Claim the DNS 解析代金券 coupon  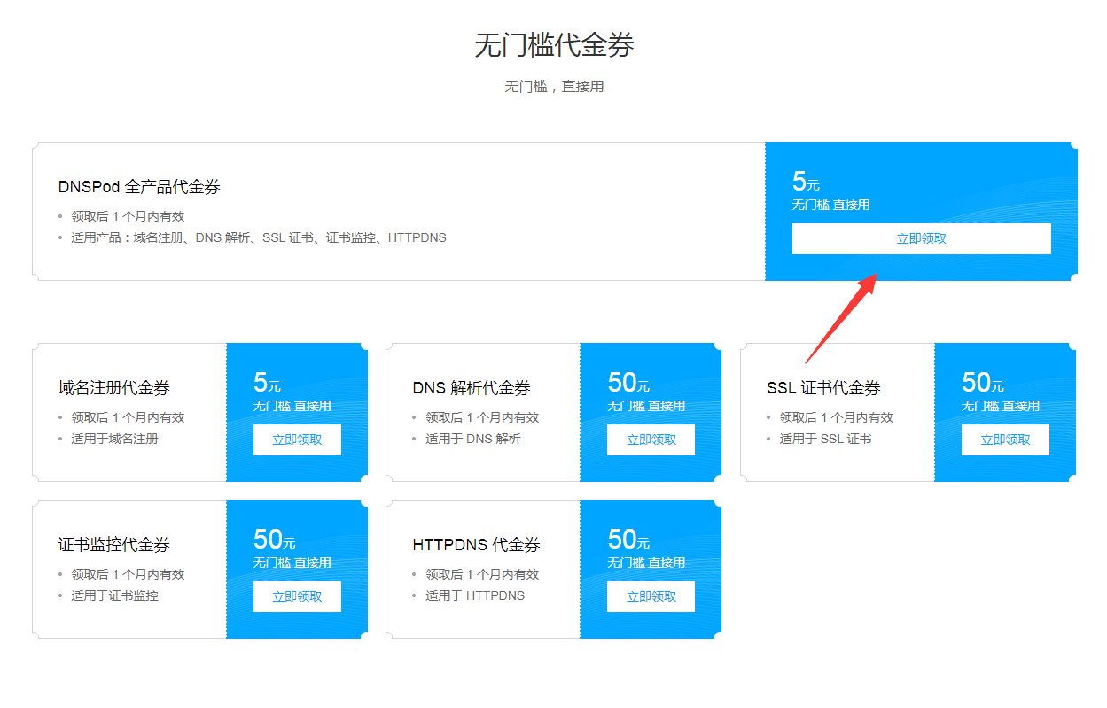click(x=651, y=440)
